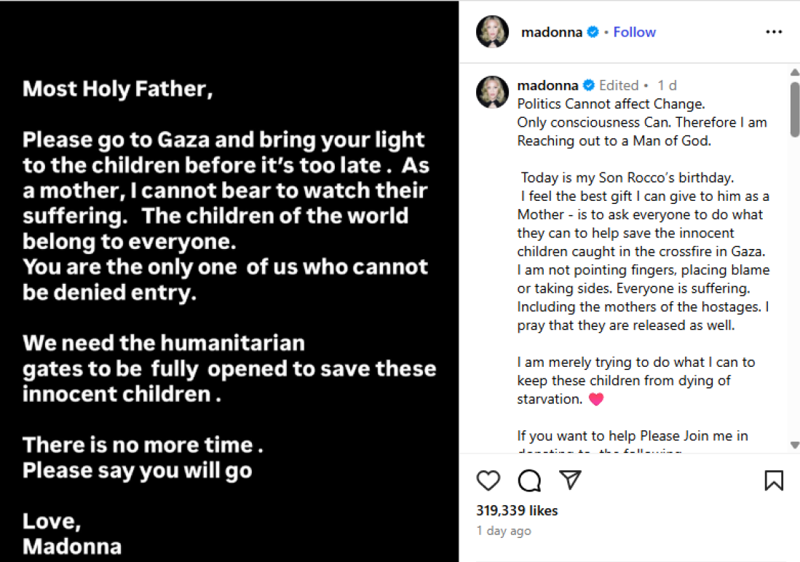Click the caption scrollbar's up arrow
The width and height of the screenshot is (800, 562).
794,72
